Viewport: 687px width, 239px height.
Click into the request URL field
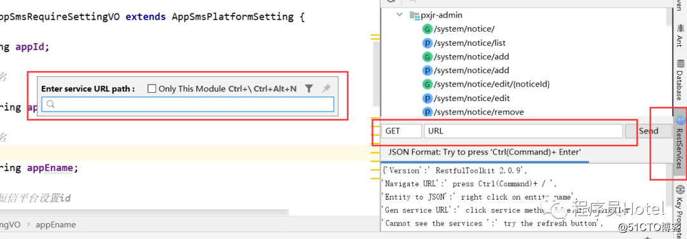(x=523, y=131)
